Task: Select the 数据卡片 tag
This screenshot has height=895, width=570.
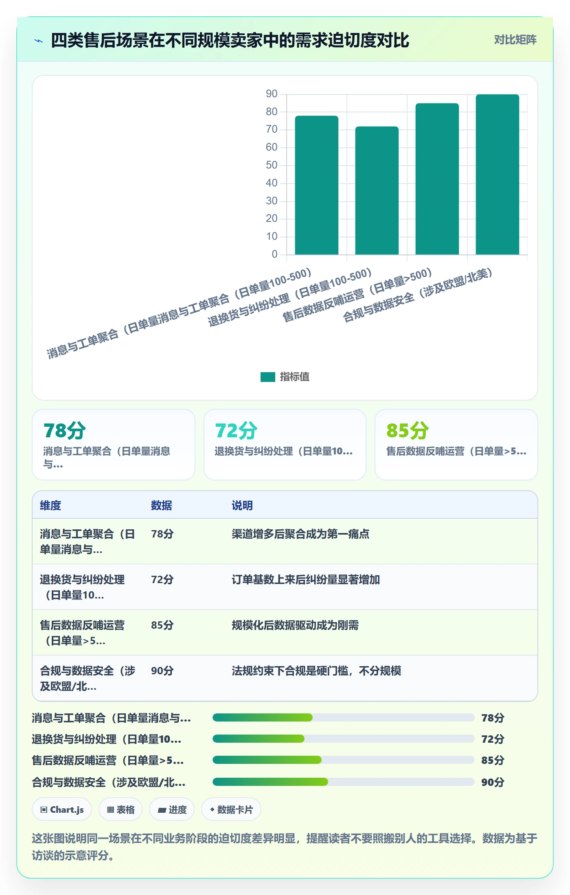Action: (231, 809)
